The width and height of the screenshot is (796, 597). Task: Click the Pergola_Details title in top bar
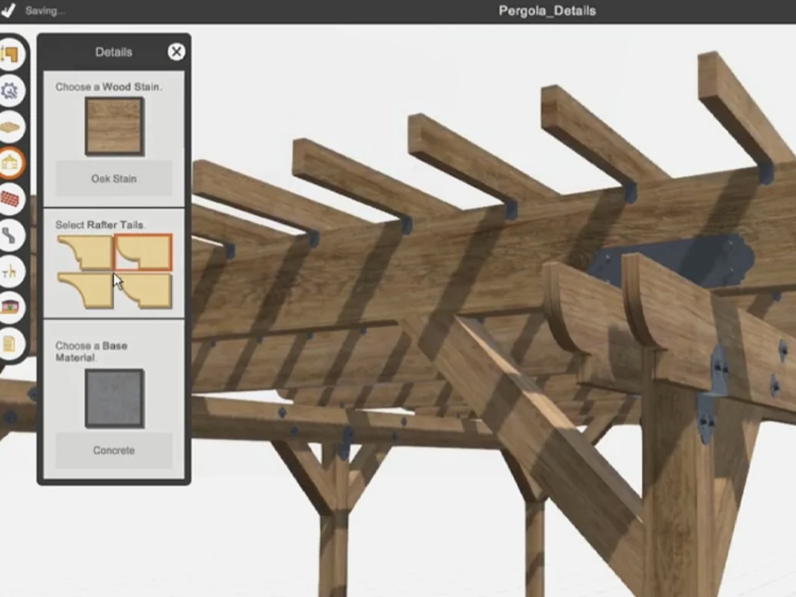[547, 11]
